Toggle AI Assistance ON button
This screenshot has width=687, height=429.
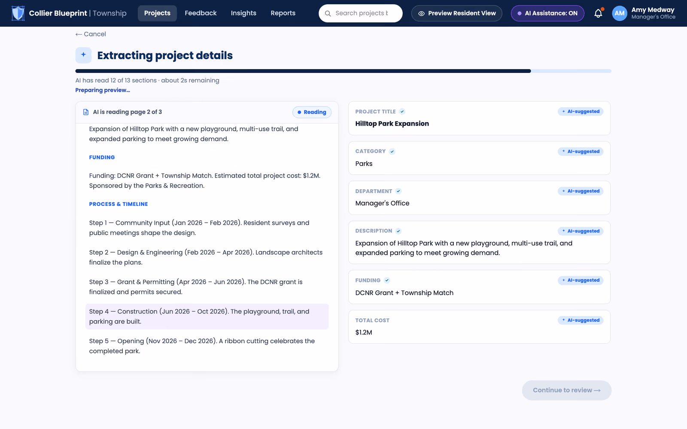coord(547,13)
